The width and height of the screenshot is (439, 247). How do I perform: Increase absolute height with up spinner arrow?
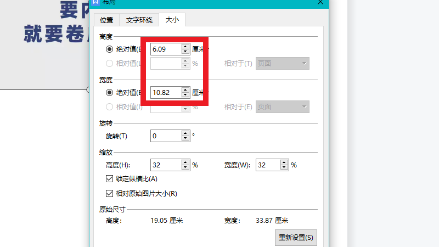[x=185, y=47]
